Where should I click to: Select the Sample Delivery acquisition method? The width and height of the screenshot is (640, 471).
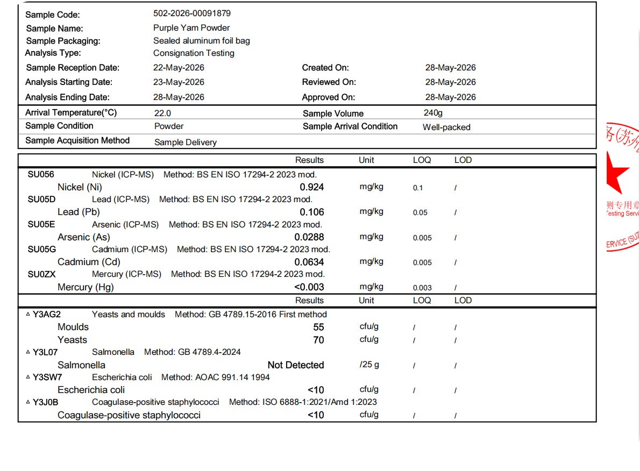tap(186, 142)
